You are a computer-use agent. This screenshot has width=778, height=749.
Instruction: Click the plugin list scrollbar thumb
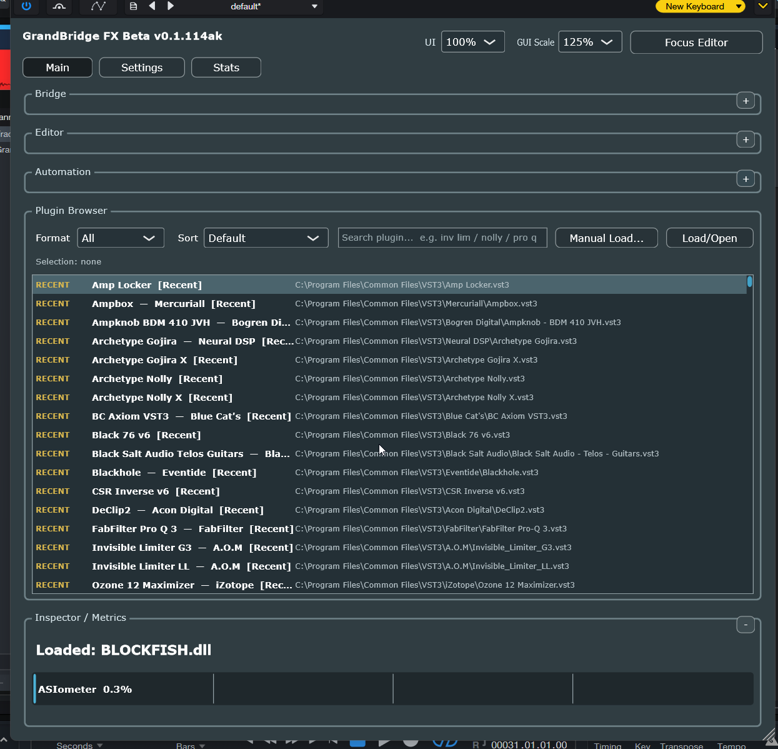pyautogui.click(x=749, y=281)
